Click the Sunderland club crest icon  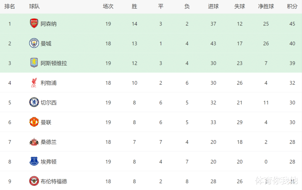pos(34,142)
